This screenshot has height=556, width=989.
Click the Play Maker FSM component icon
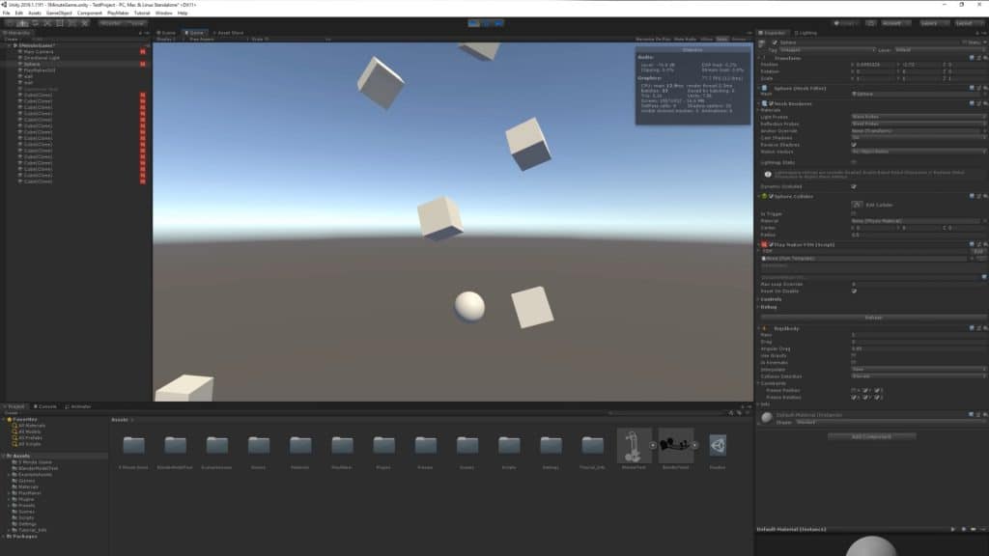point(765,244)
